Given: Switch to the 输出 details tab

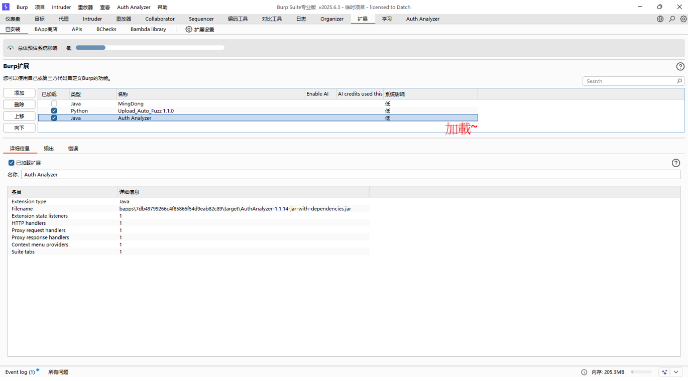Looking at the screenshot, I should [49, 149].
